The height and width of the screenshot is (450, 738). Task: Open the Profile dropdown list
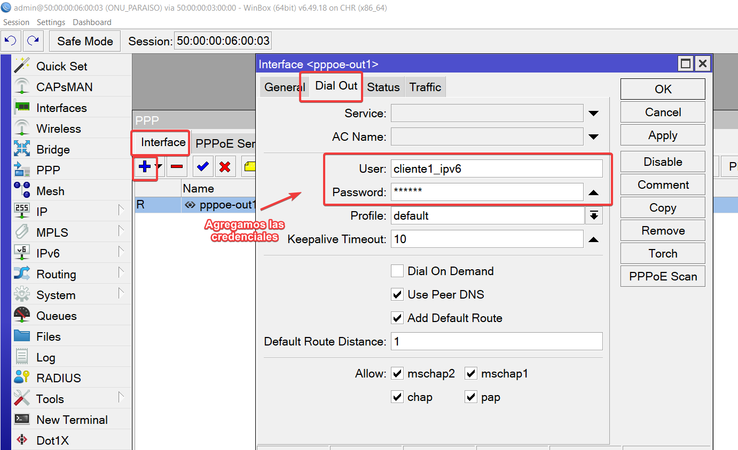click(x=593, y=216)
